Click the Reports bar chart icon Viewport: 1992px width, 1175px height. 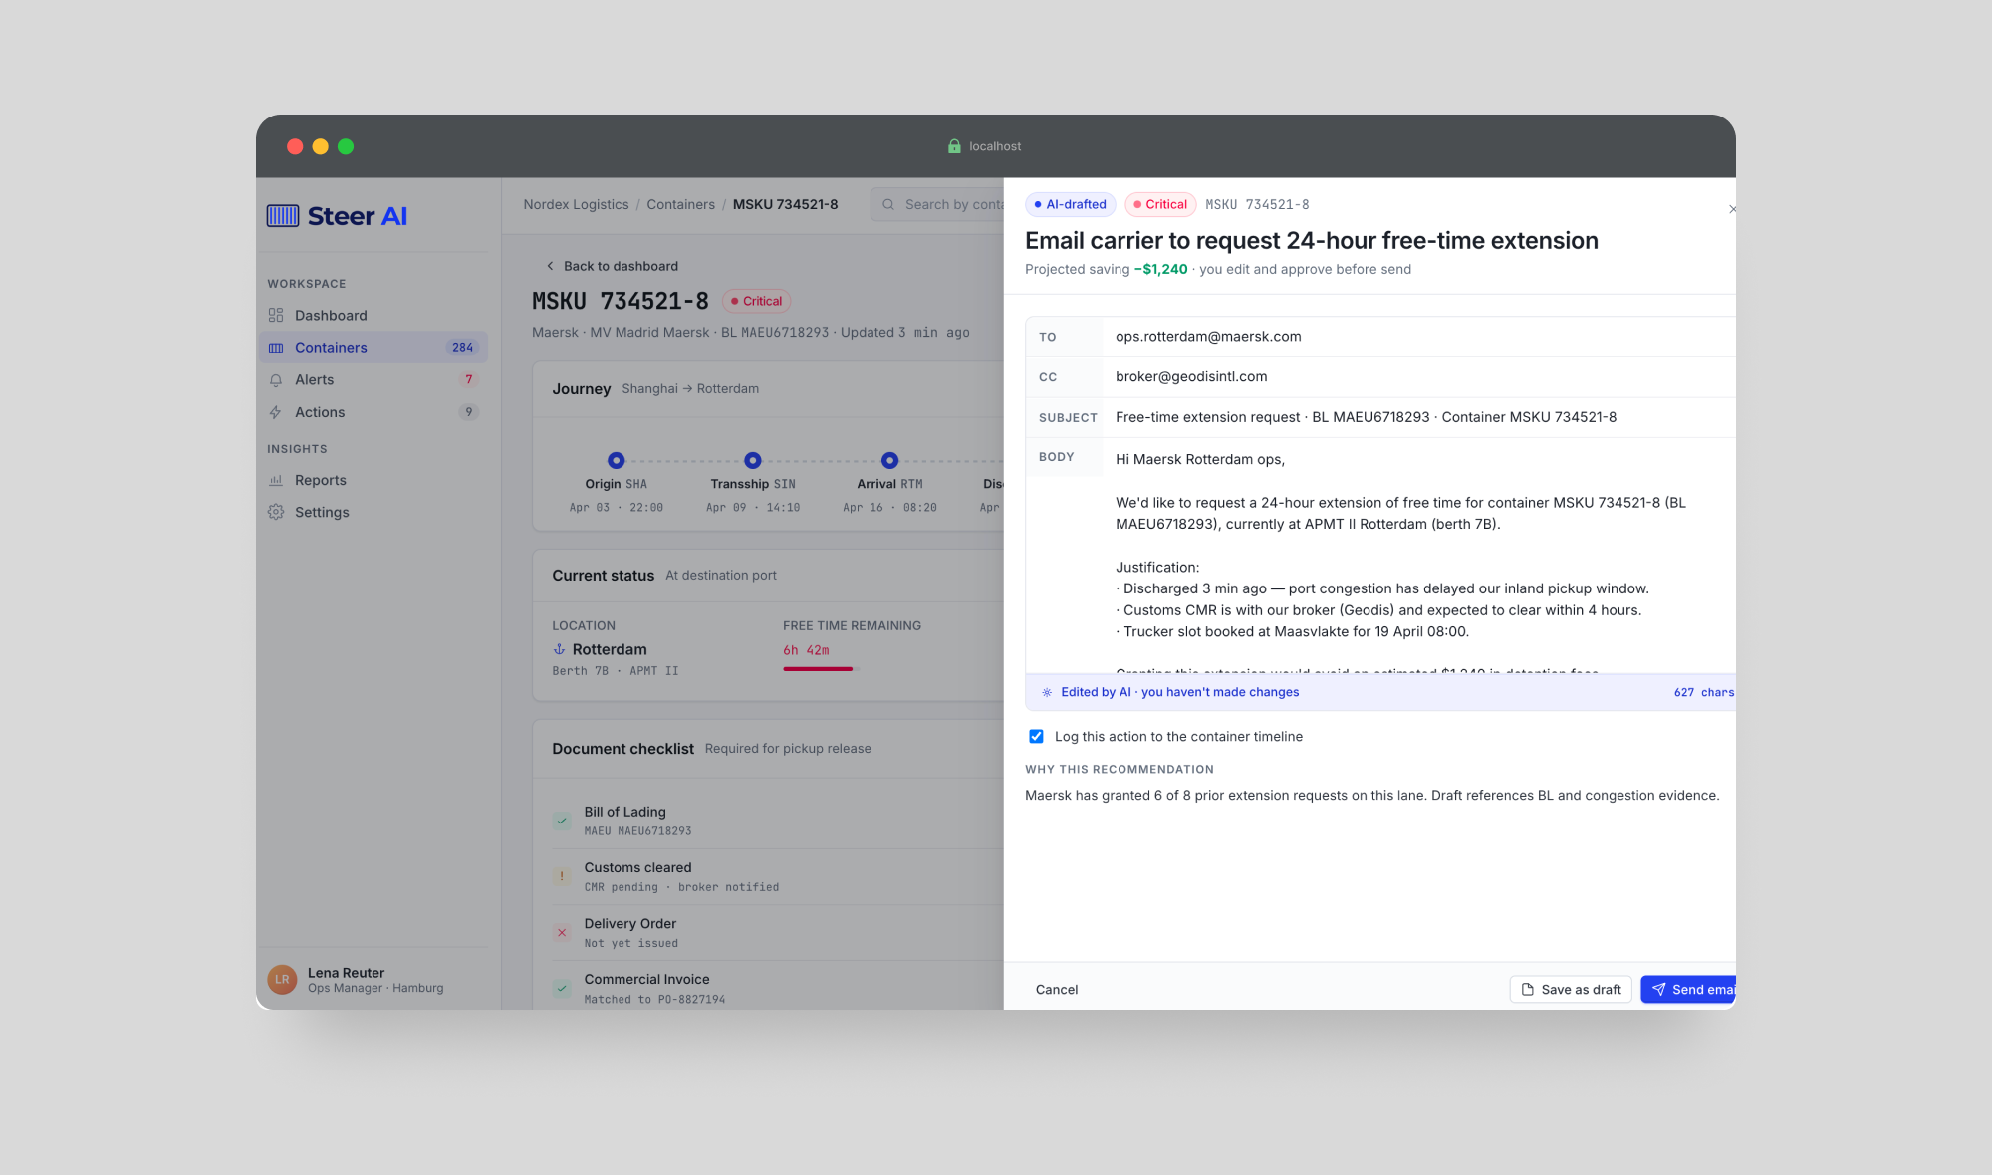tap(276, 480)
